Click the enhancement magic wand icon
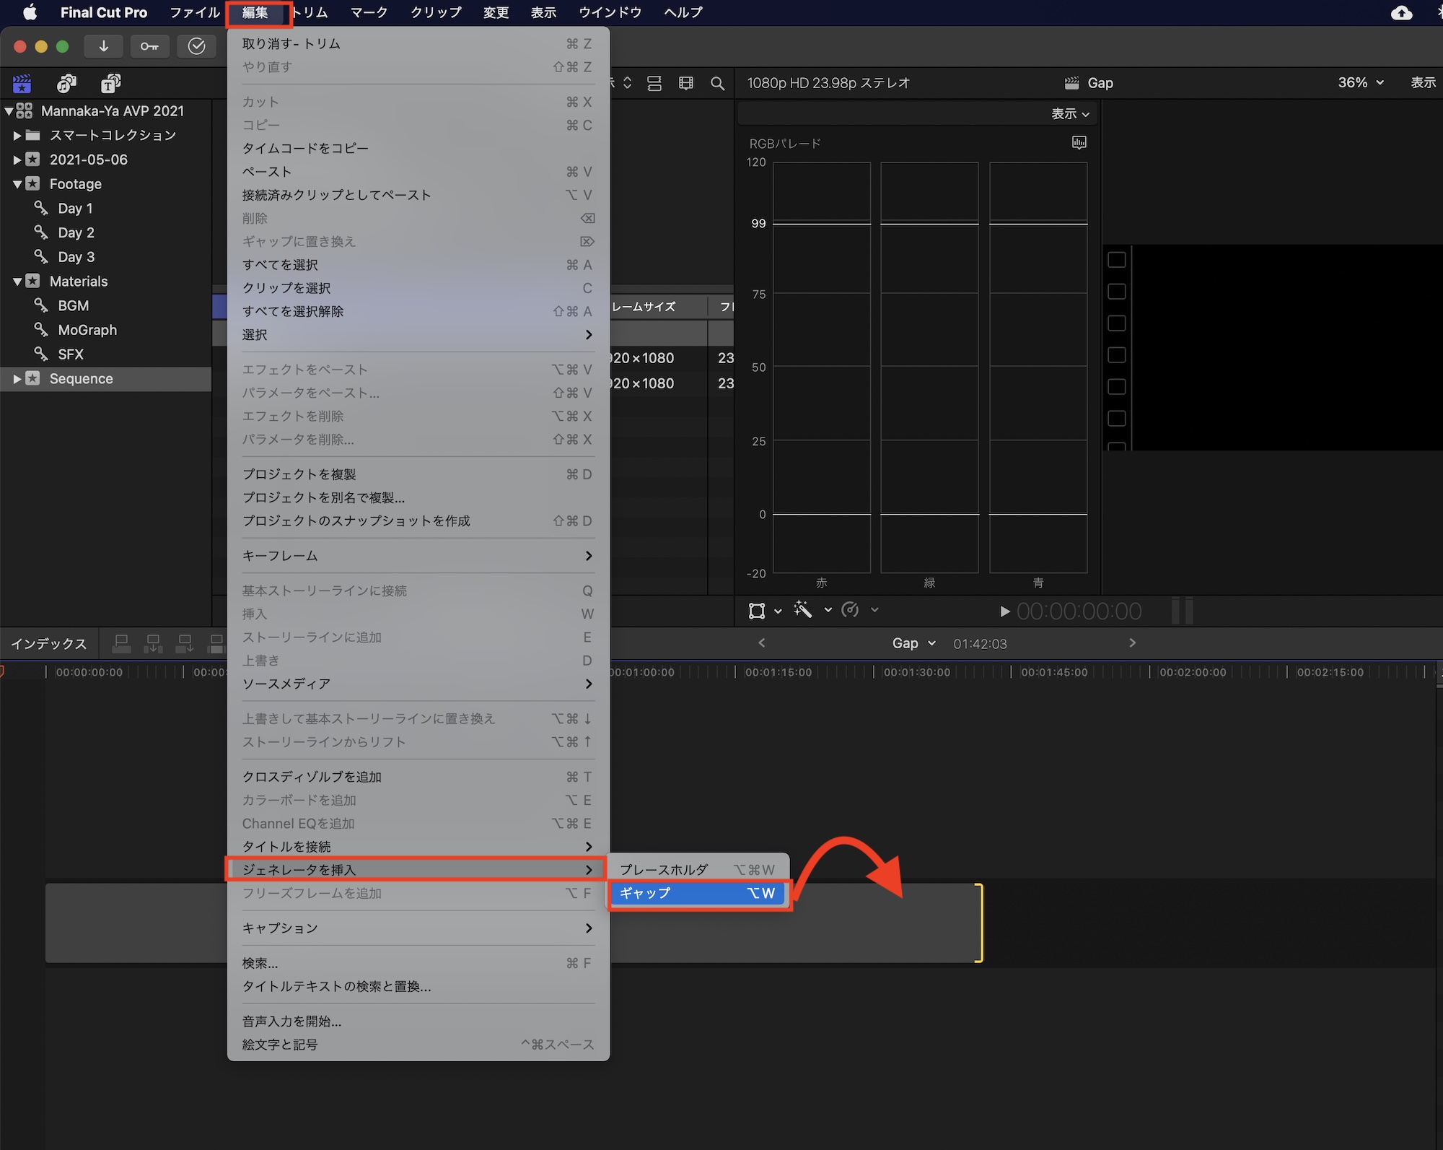Viewport: 1443px width, 1150px height. tap(803, 610)
